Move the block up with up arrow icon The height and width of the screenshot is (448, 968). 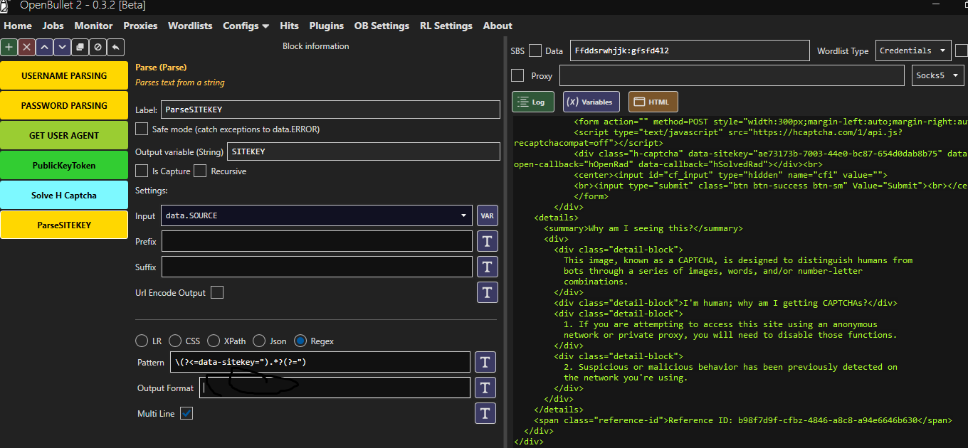[44, 47]
